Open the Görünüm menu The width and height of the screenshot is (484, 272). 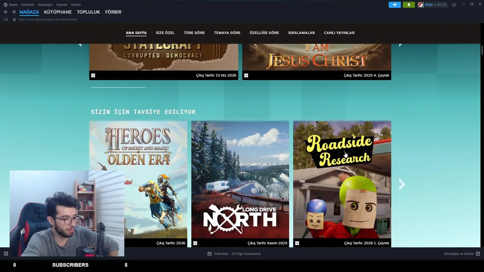pyautogui.click(x=28, y=5)
